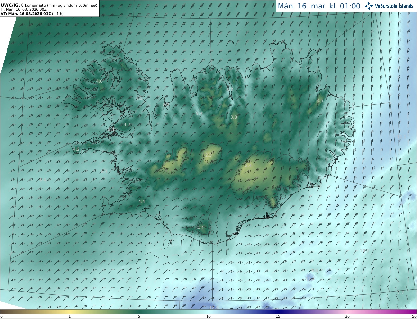The height and width of the screenshot is (319, 417).
Task: Click the 50 tick on the color scale
Action: point(414,316)
